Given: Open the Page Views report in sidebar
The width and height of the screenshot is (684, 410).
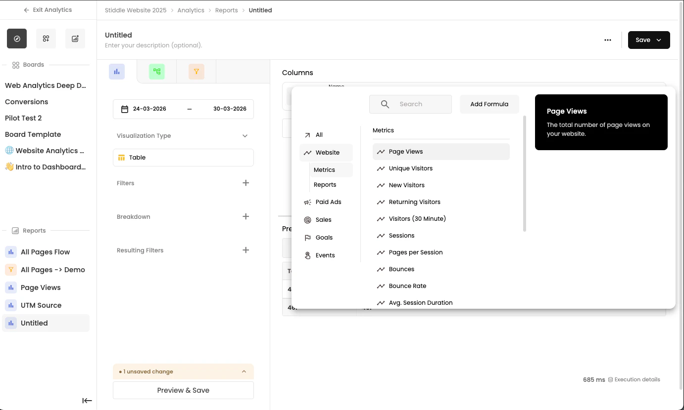Looking at the screenshot, I should (46, 287).
